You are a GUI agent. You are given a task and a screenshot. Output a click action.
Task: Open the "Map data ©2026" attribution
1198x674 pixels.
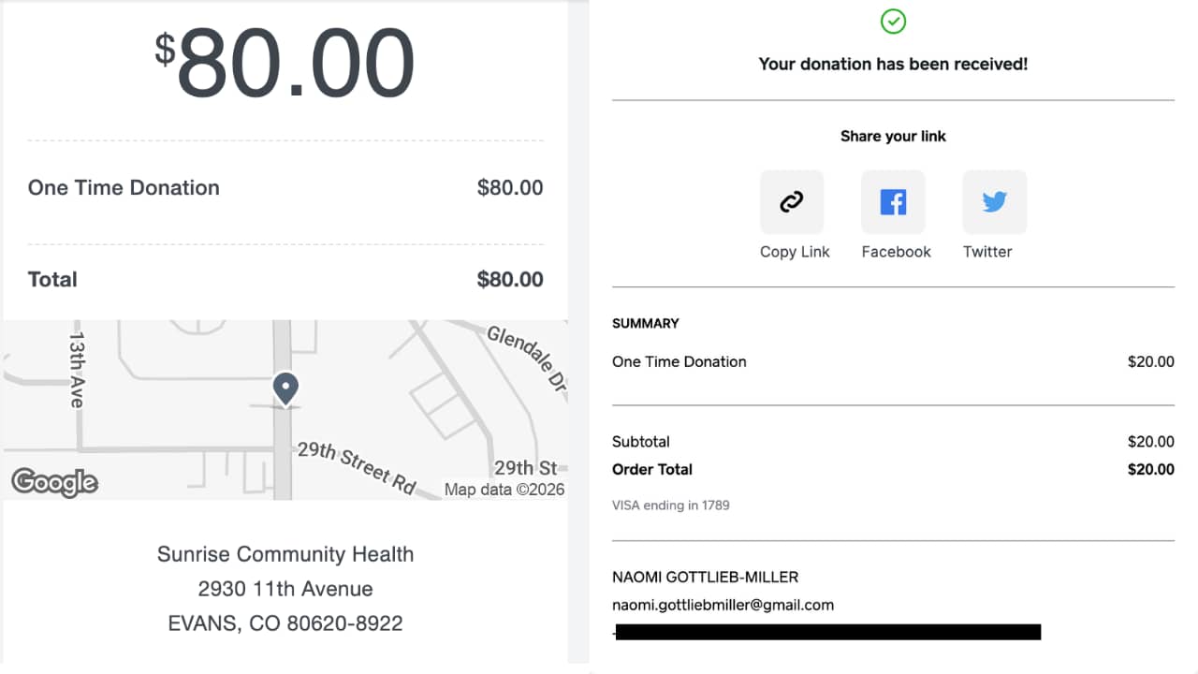(x=504, y=490)
